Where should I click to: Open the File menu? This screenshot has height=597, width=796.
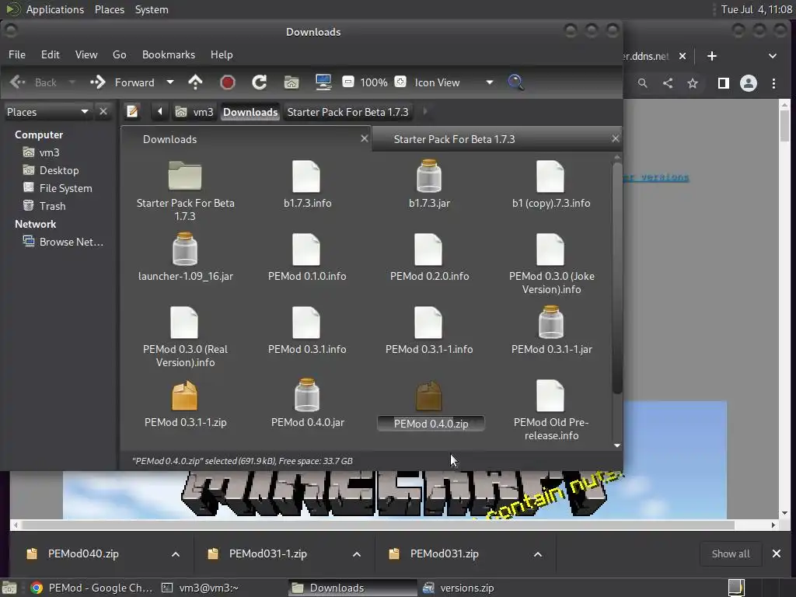(17, 54)
